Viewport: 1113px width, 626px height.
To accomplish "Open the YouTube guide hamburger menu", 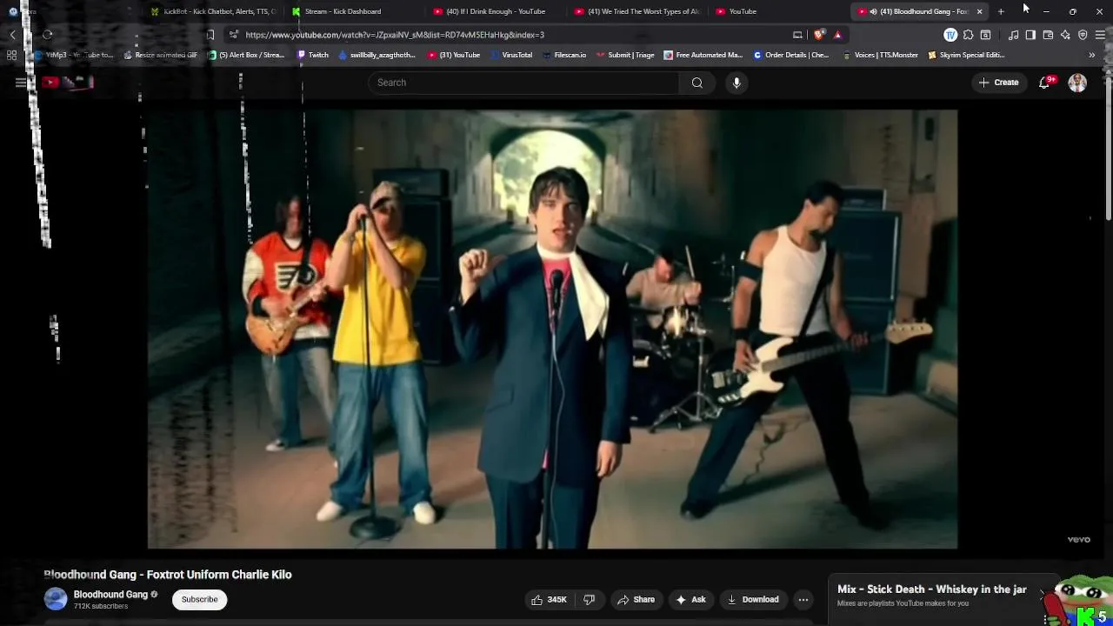I will coord(21,83).
